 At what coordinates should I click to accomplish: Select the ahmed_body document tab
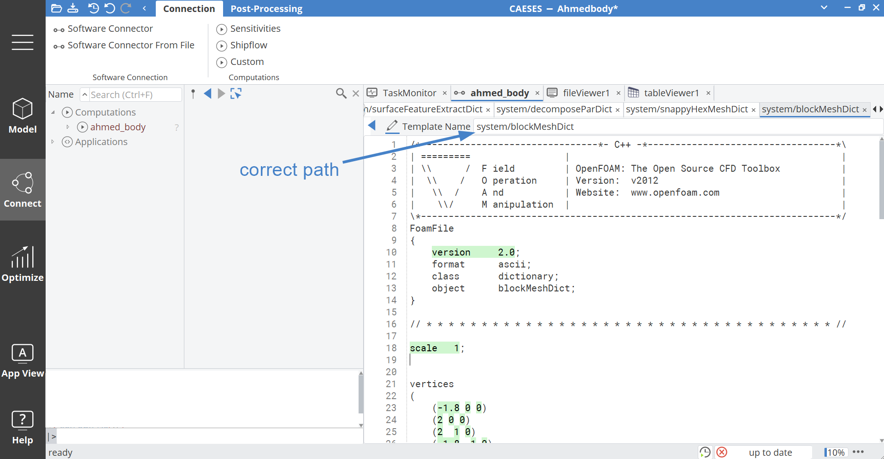500,93
